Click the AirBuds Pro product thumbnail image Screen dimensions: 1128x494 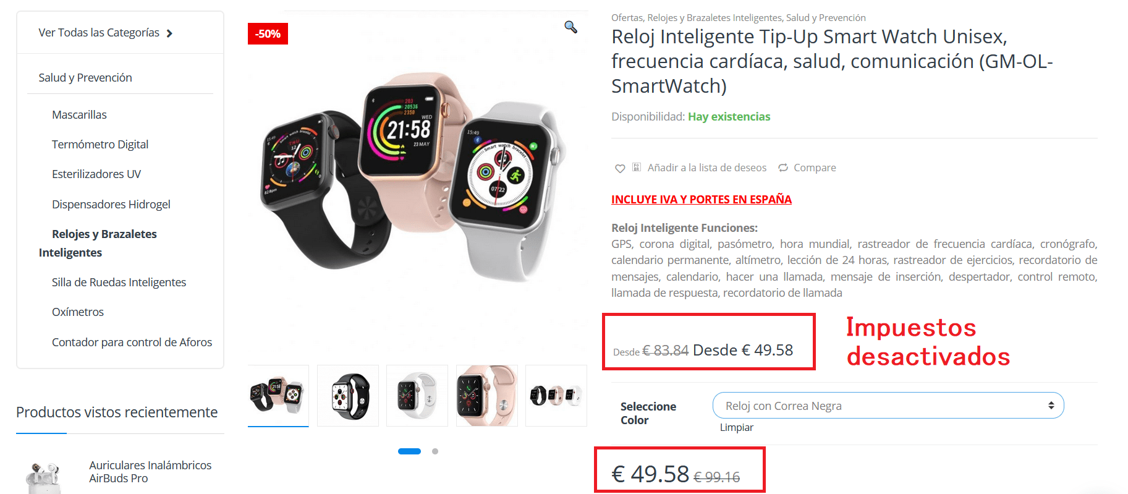point(43,476)
